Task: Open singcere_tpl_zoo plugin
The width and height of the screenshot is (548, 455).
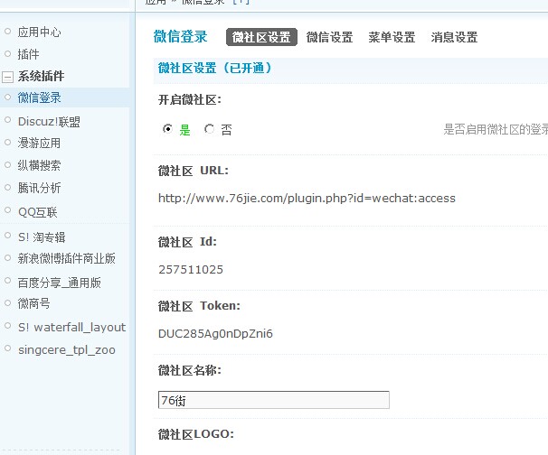Action: pos(66,350)
